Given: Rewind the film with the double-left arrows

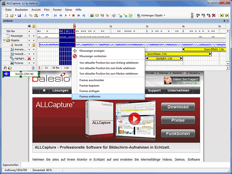Looking at the screenshot, I should (x=61, y=15).
